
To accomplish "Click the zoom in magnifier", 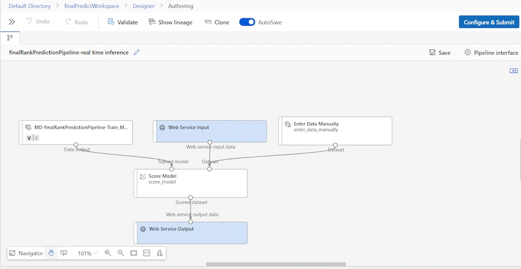I will (x=108, y=253).
